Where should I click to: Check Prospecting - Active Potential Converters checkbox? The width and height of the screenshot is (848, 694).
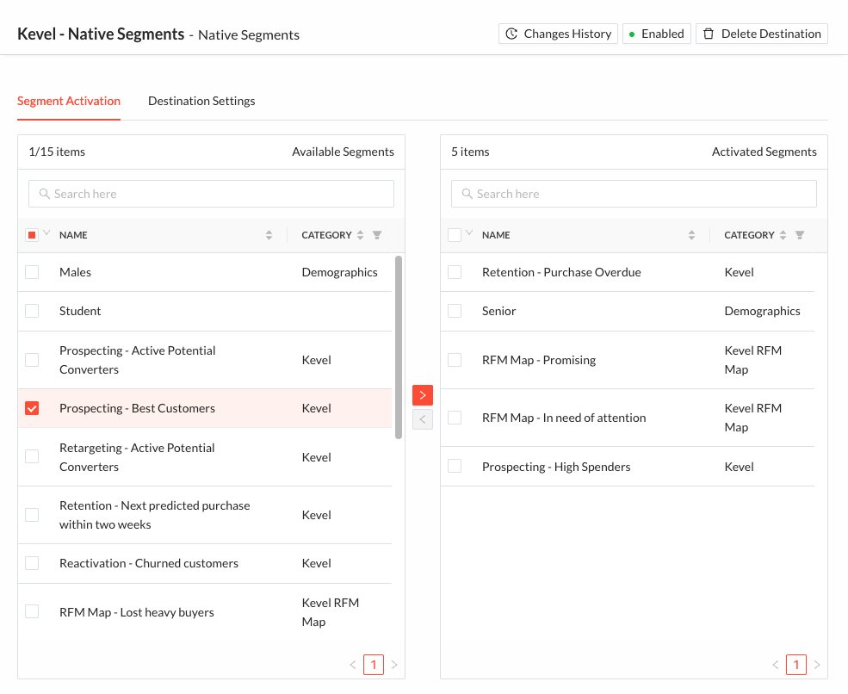pos(32,360)
